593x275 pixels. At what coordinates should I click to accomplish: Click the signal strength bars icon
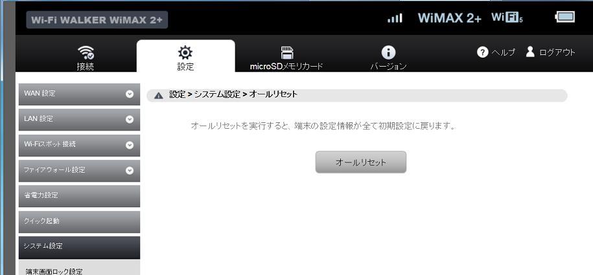coord(395,17)
